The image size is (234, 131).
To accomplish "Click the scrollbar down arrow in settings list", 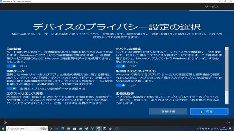I will (x=227, y=103).
